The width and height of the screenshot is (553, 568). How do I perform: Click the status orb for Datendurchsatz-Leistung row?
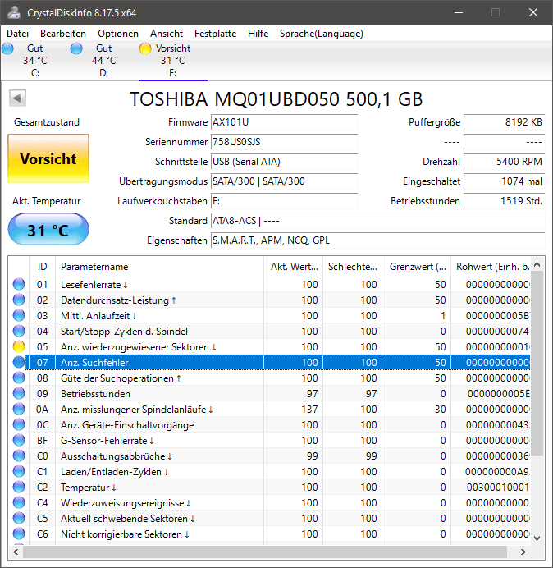click(19, 300)
